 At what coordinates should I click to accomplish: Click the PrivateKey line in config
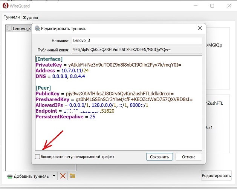[109, 65]
